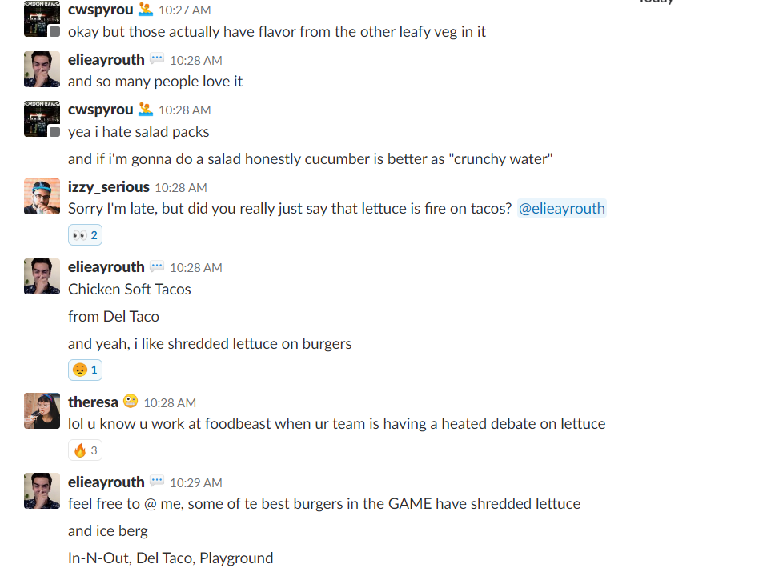
Task: Click theresa's grimacing face status emoji
Action: pos(131,400)
